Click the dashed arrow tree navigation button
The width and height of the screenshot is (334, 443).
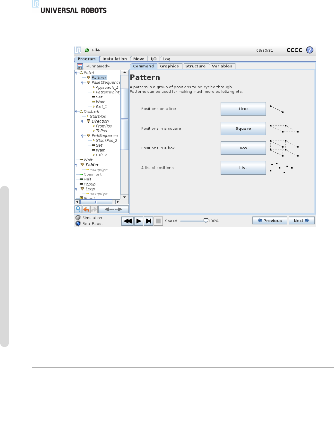[x=113, y=209]
